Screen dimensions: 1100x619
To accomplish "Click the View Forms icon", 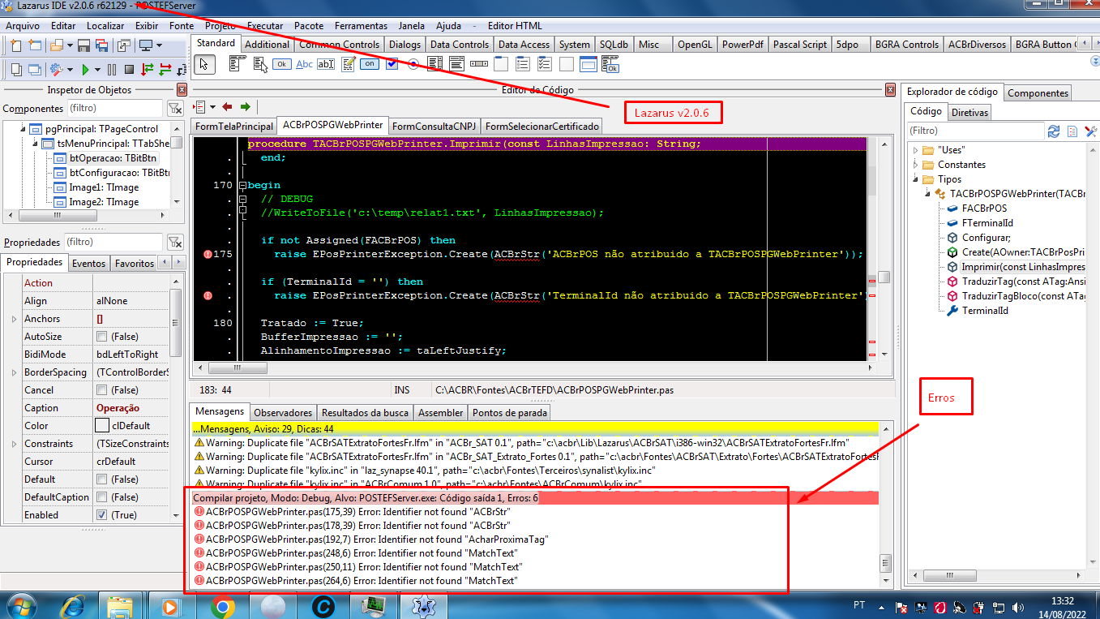I will click(35, 70).
